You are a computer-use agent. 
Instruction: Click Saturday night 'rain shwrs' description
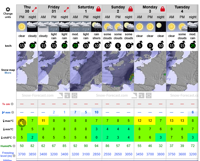click(x=97, y=36)
